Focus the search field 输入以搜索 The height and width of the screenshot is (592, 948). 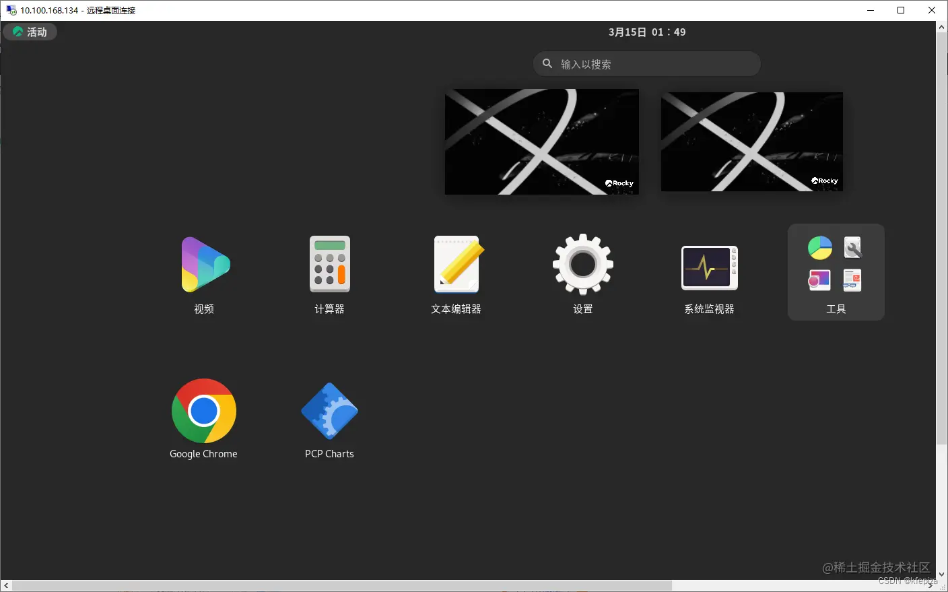647,64
